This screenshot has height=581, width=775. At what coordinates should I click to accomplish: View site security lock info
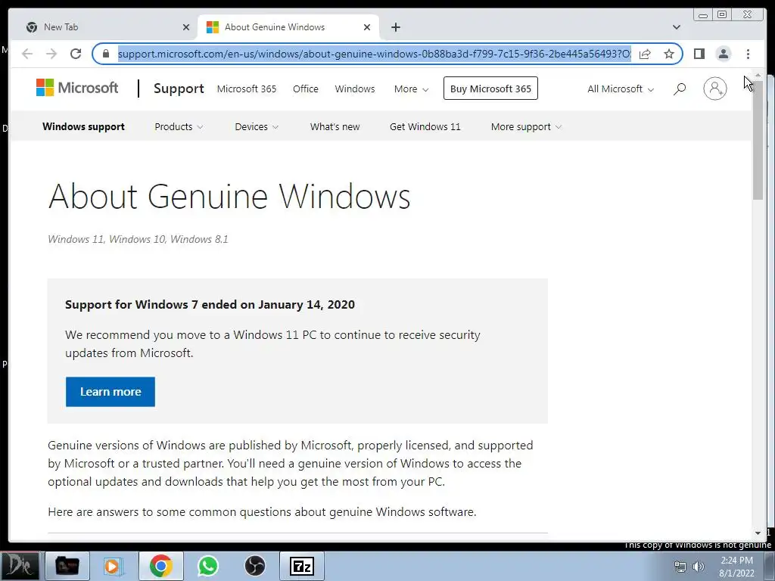[x=105, y=54]
